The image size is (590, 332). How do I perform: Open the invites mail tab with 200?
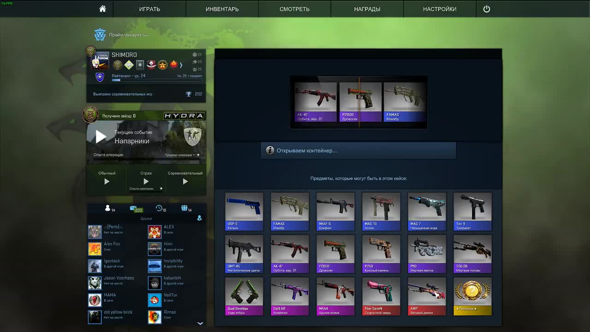(136, 209)
